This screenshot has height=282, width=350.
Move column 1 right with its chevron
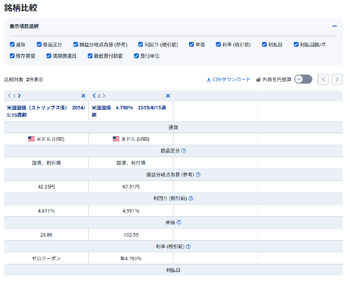[x=19, y=96]
